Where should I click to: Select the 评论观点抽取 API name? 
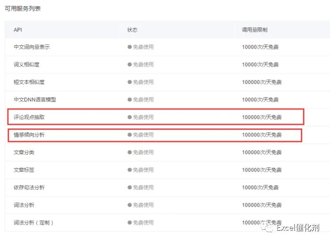point(29,117)
